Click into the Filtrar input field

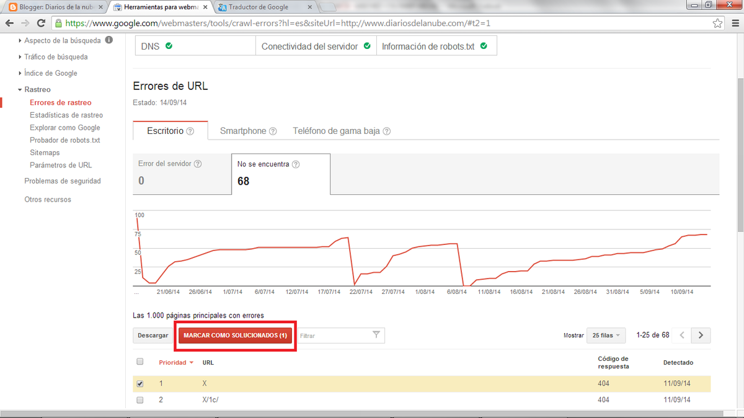[x=334, y=336]
